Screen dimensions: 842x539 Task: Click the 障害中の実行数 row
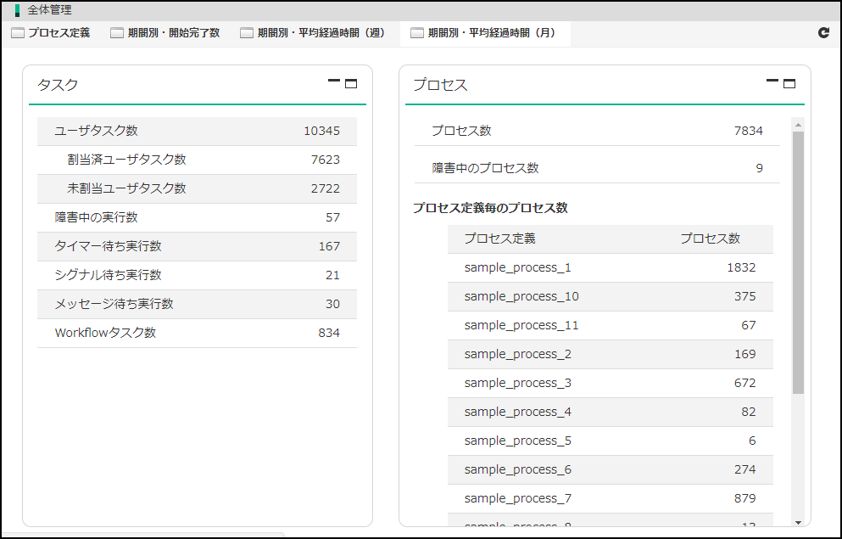tap(197, 217)
